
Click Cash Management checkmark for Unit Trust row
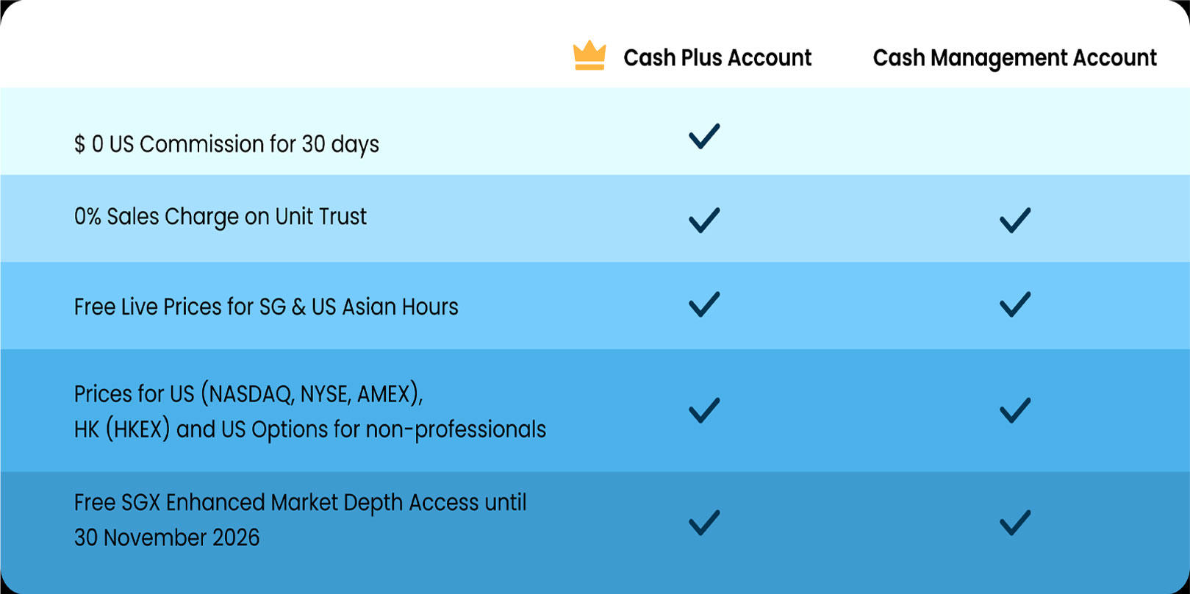coord(1015,220)
